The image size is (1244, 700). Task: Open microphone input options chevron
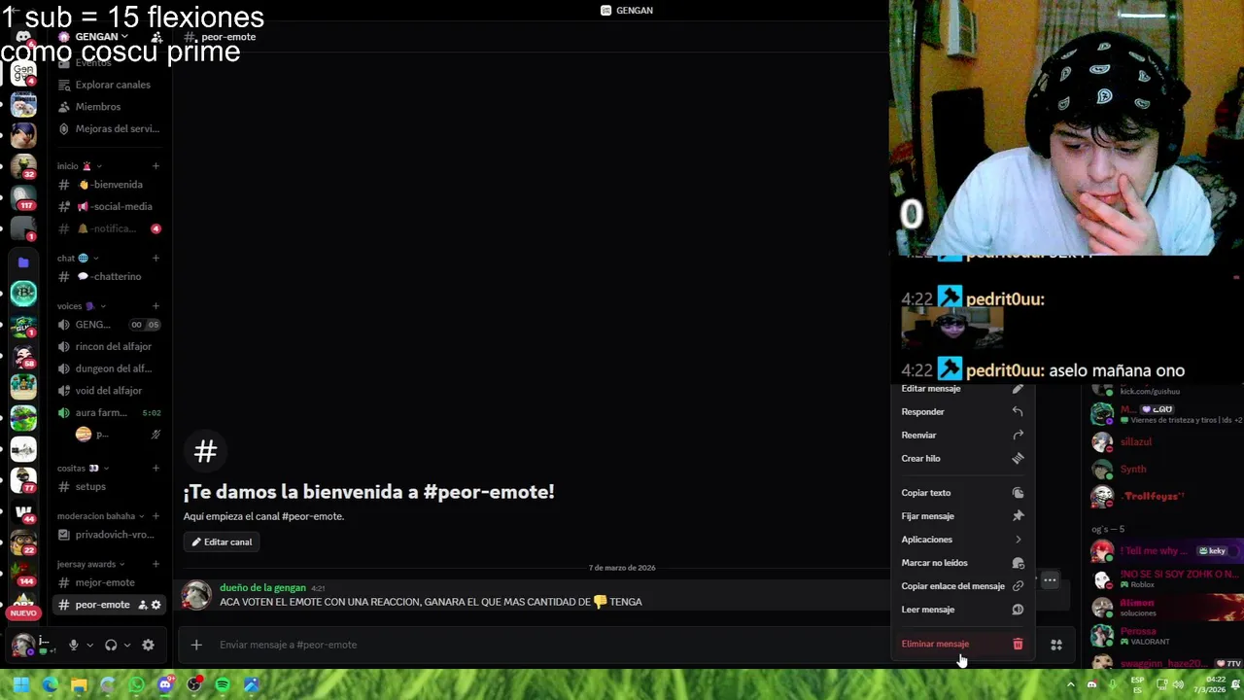tap(89, 645)
